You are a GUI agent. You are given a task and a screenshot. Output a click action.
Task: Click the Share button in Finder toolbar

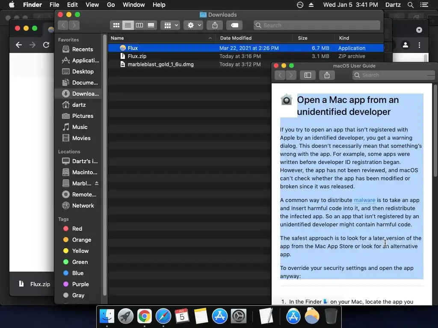pyautogui.click(x=215, y=25)
